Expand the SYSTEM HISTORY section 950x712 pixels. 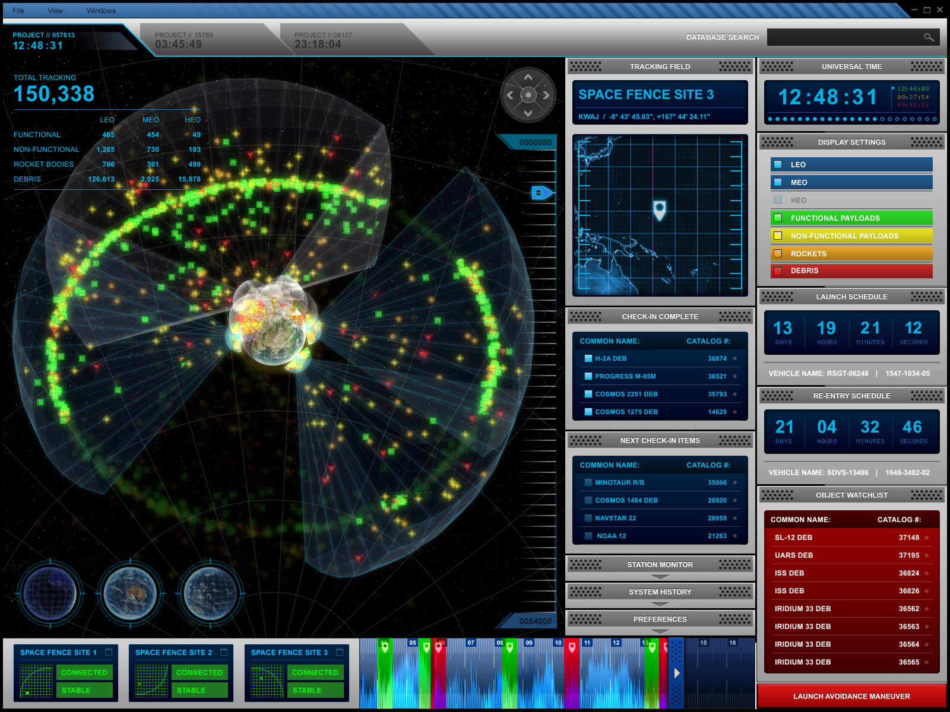coord(660,592)
